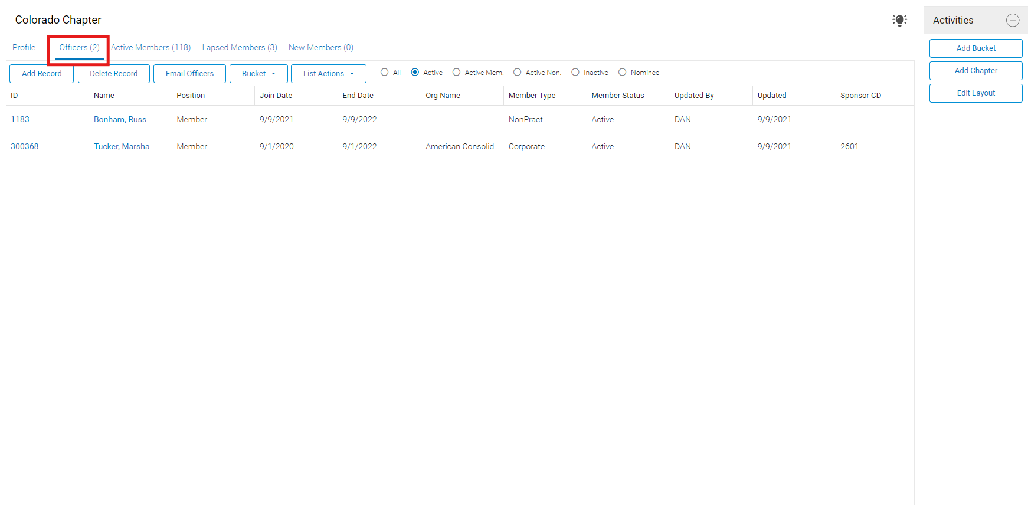Open the List Actions dropdown
This screenshot has height=505, width=1028.
click(x=329, y=74)
